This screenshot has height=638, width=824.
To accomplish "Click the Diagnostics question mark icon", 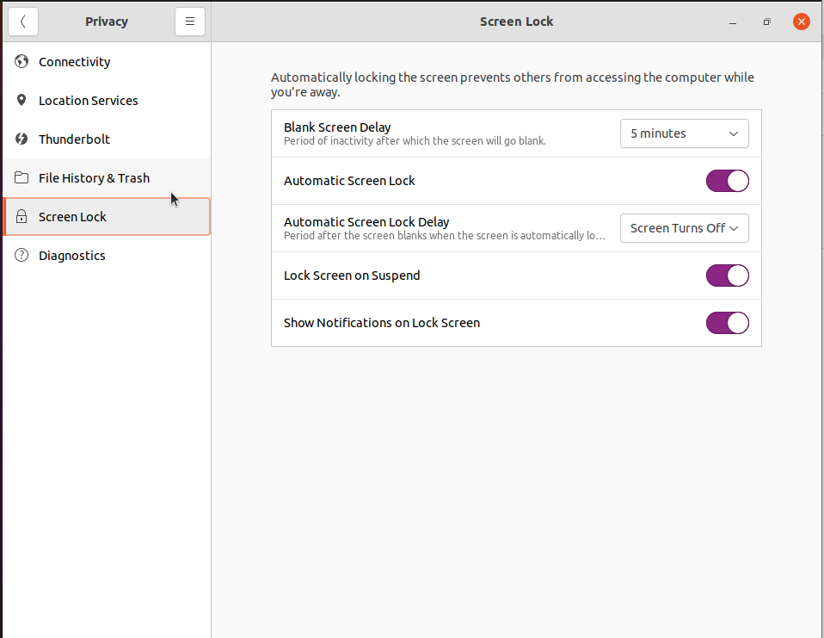I will 22,256.
